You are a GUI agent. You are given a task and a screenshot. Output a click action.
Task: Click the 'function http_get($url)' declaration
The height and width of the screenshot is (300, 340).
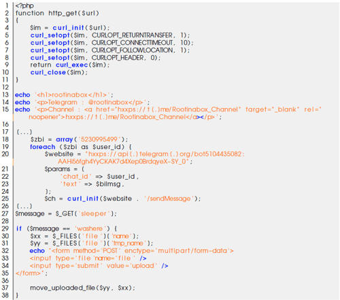pos(57,13)
